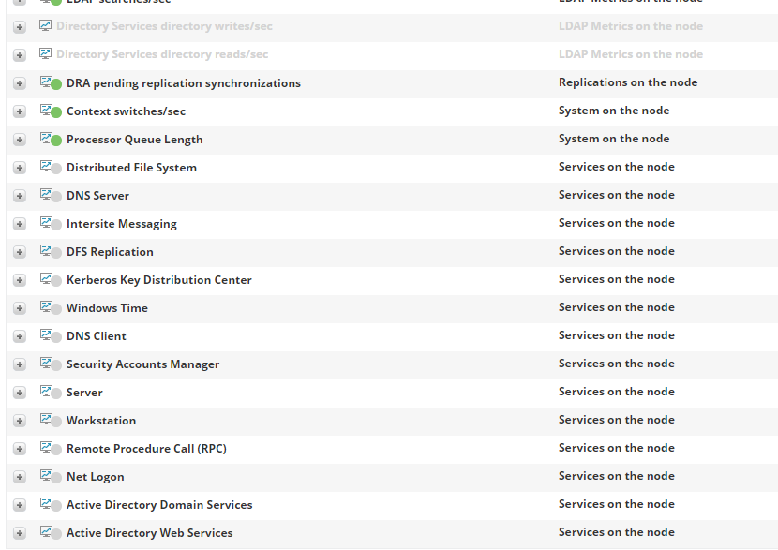
Task: Expand the Directory Services directory writes/sec row
Action: [x=20, y=27]
